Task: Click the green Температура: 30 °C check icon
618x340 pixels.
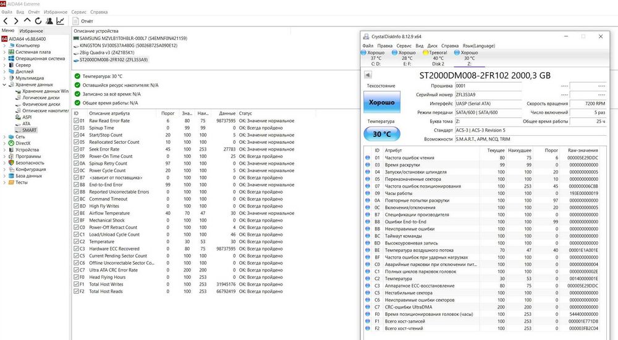Action: tap(77, 77)
